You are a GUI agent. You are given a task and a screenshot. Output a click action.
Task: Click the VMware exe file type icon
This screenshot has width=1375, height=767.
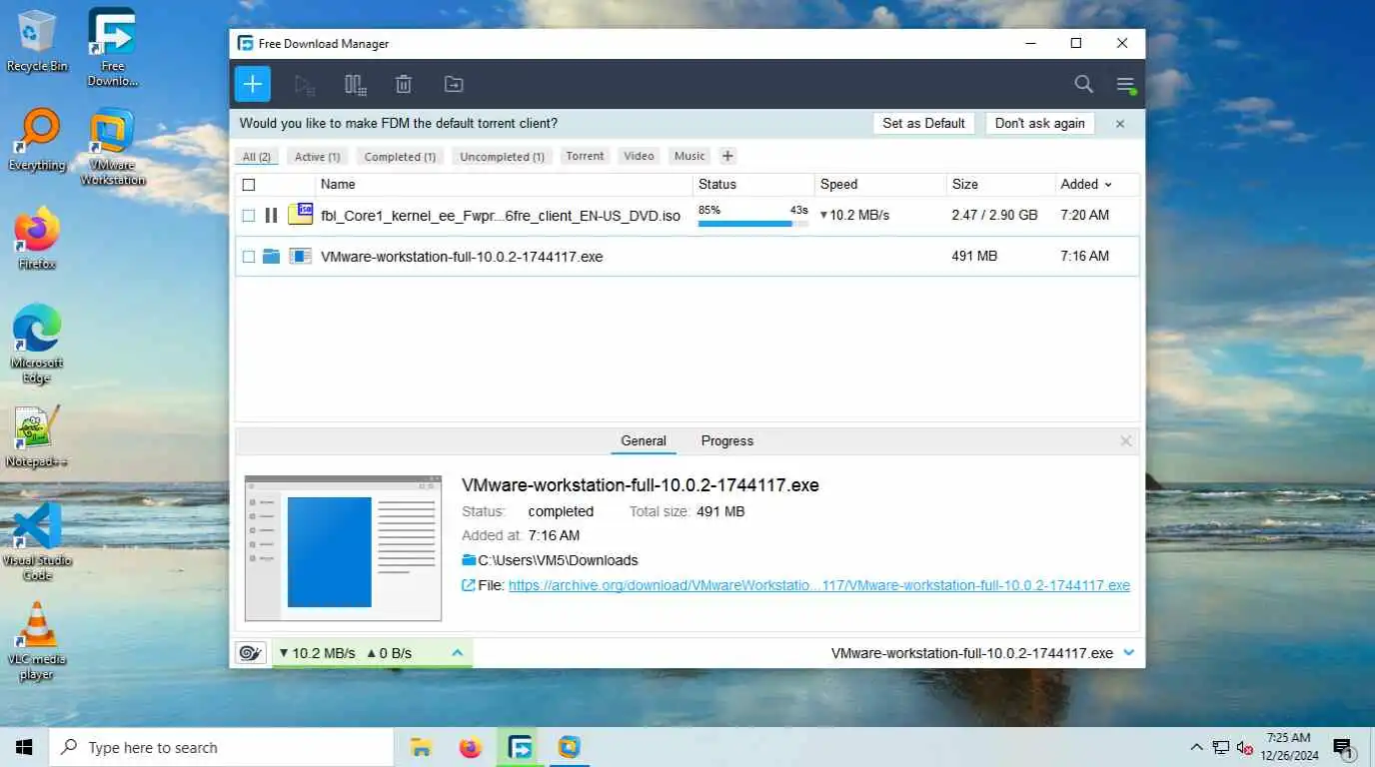(x=300, y=257)
